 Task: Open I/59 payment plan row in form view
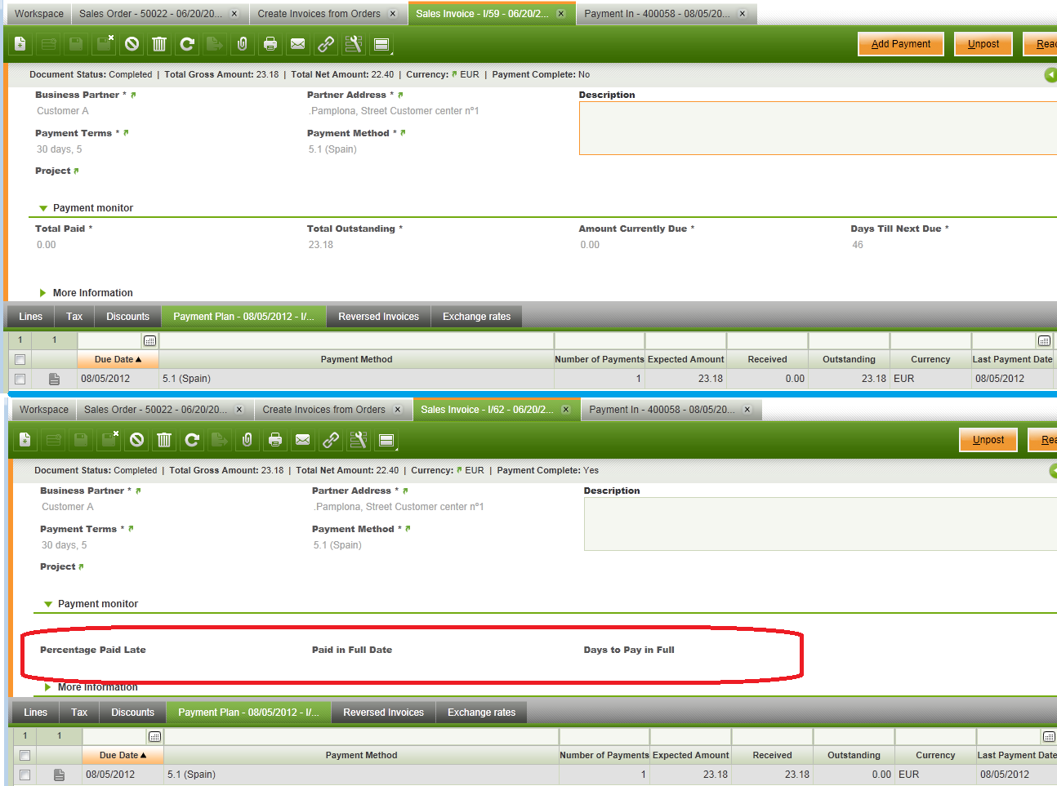point(54,379)
